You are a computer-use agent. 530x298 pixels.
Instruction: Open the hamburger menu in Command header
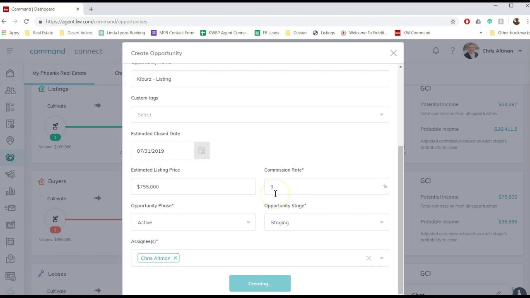click(x=10, y=51)
